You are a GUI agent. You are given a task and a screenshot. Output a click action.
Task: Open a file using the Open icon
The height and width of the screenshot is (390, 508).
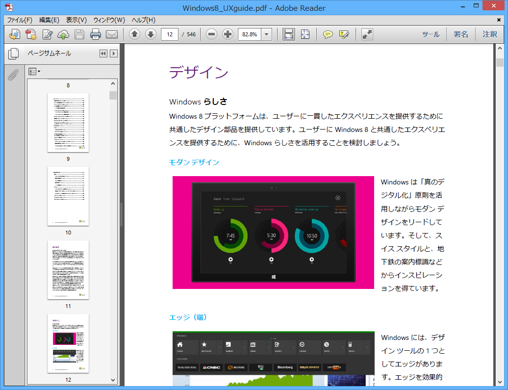point(14,34)
